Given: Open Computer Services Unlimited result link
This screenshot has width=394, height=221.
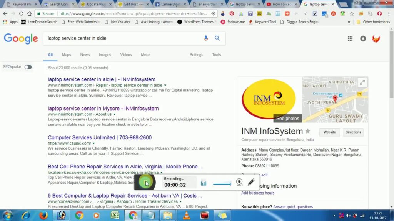Looking at the screenshot, I should [100, 137].
